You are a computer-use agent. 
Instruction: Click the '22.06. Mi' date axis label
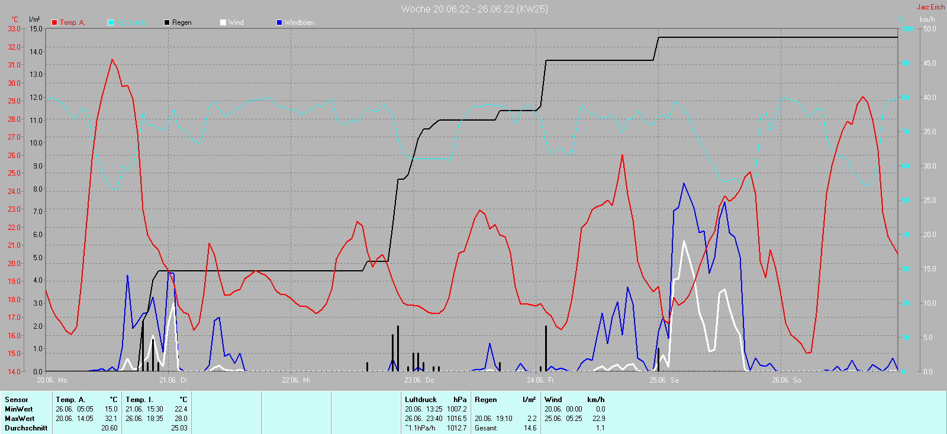[296, 380]
